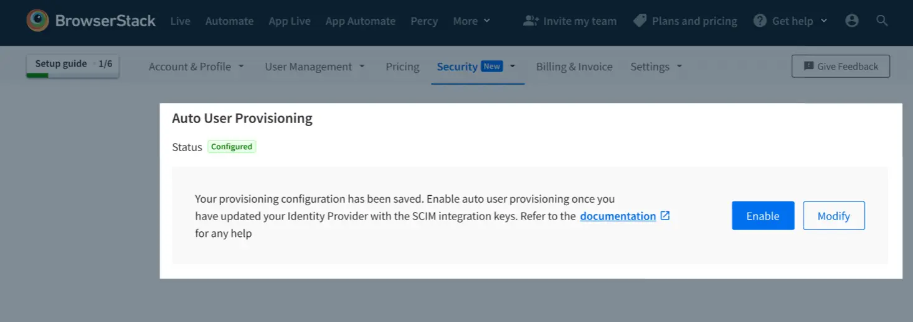Click the Get help question mark icon

[759, 21]
